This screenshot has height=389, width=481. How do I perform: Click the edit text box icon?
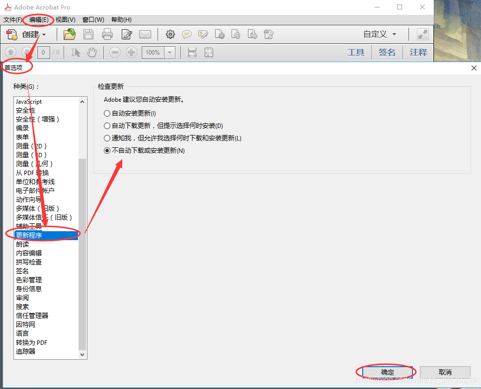269,34
